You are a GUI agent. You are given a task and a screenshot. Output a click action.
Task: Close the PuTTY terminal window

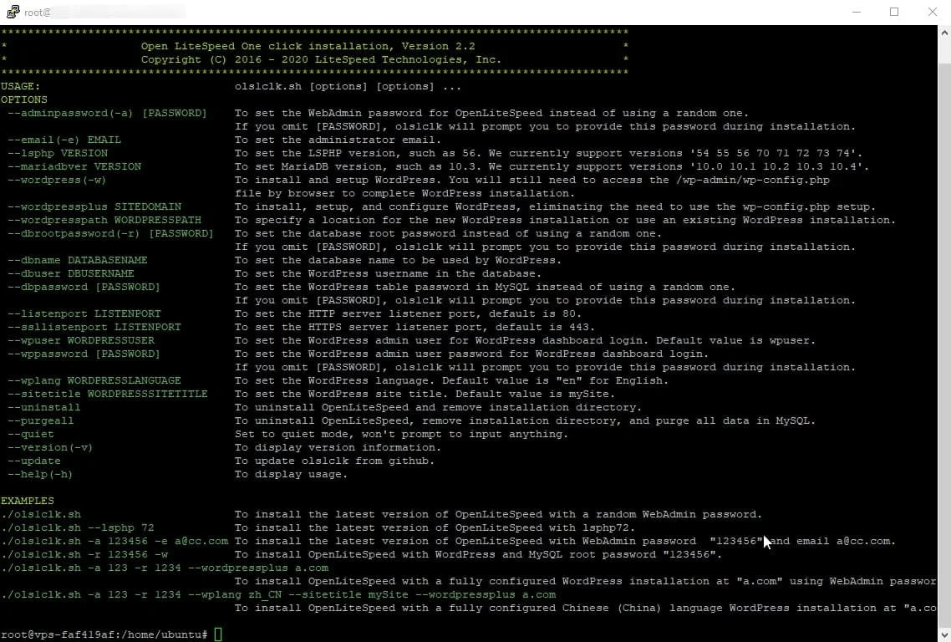point(932,12)
